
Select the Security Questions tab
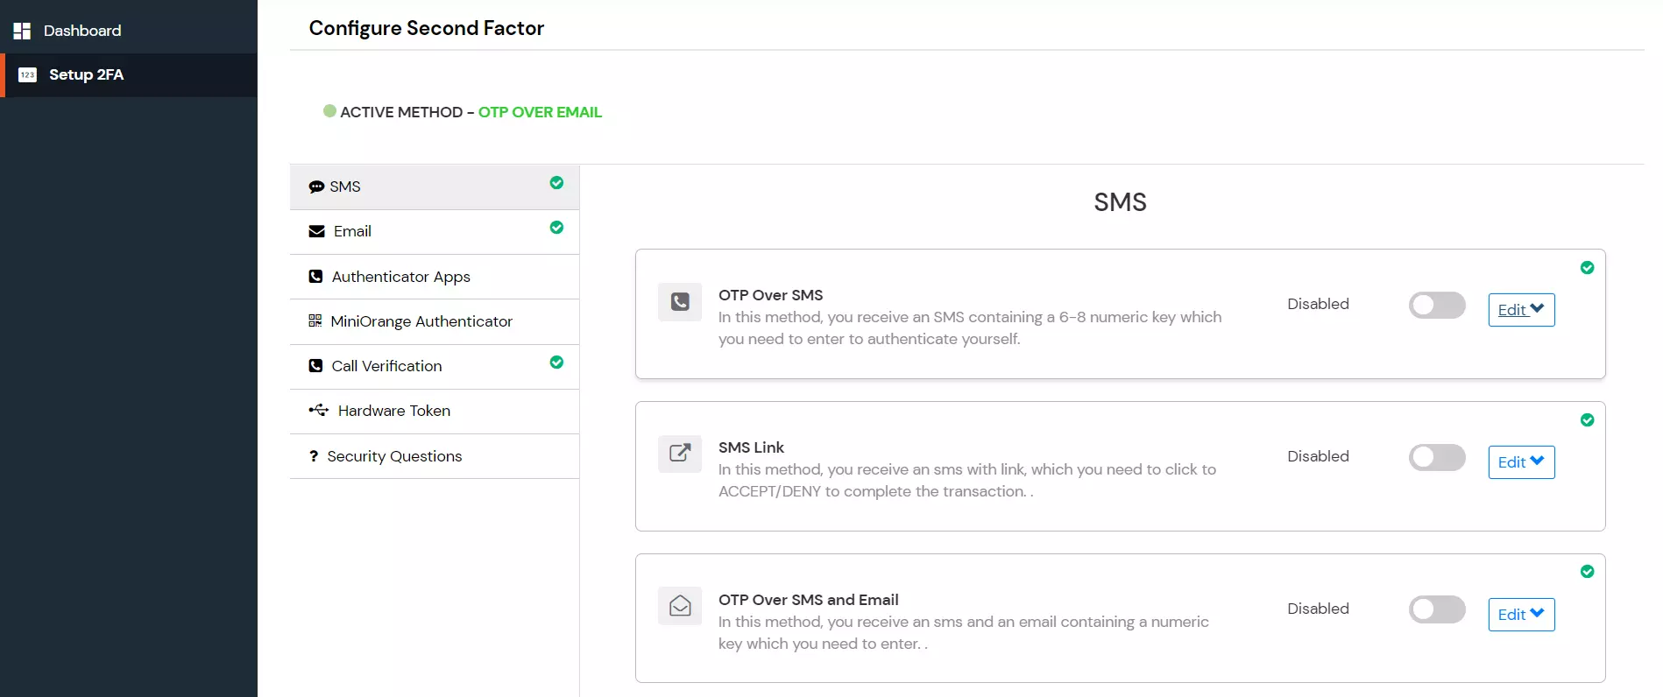(x=394, y=456)
